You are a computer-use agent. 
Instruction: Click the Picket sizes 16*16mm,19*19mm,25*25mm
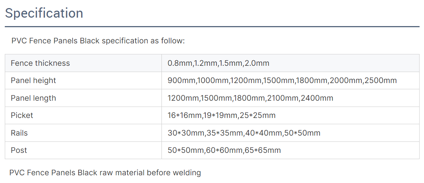222,116
